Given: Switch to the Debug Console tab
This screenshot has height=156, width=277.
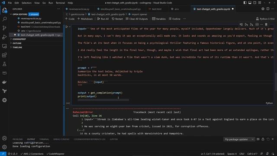Looking at the screenshot, I should point(61,139).
